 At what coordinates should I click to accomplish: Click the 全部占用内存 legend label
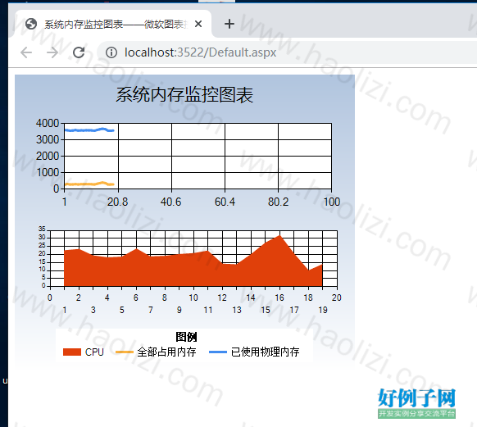pyautogui.click(x=166, y=352)
